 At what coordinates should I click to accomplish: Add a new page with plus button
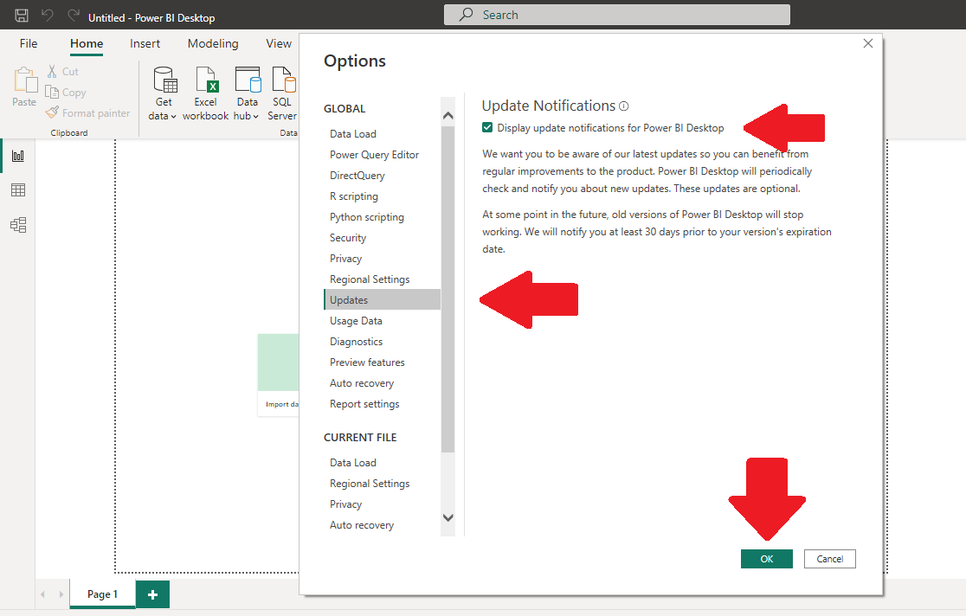153,594
